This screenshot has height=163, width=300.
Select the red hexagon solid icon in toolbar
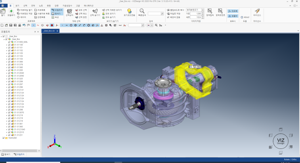[52, 25]
